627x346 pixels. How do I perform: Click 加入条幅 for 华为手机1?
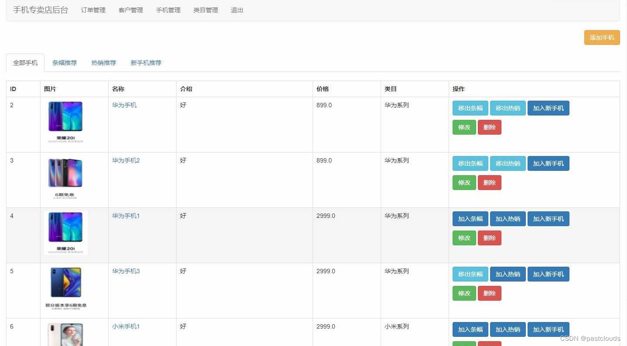pos(470,218)
